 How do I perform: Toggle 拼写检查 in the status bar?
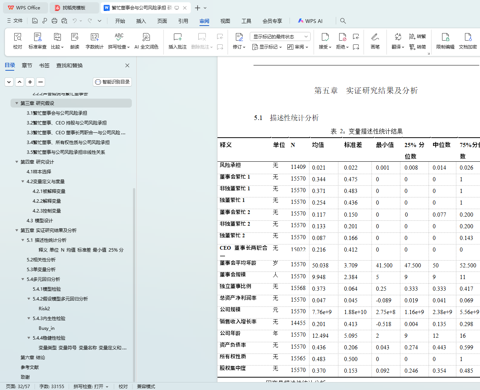91,386
